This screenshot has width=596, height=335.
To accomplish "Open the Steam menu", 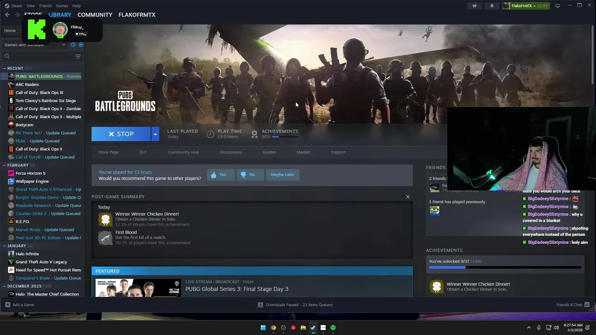I will (16, 6).
